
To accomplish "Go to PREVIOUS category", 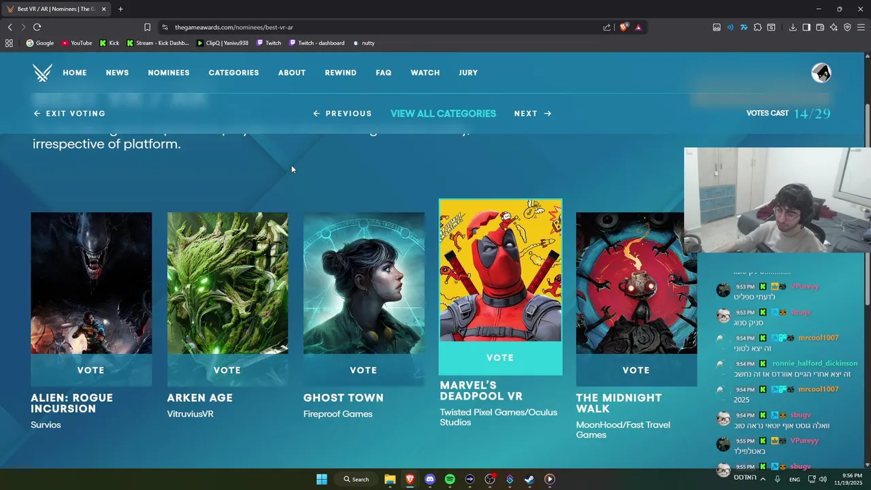I will pos(342,114).
